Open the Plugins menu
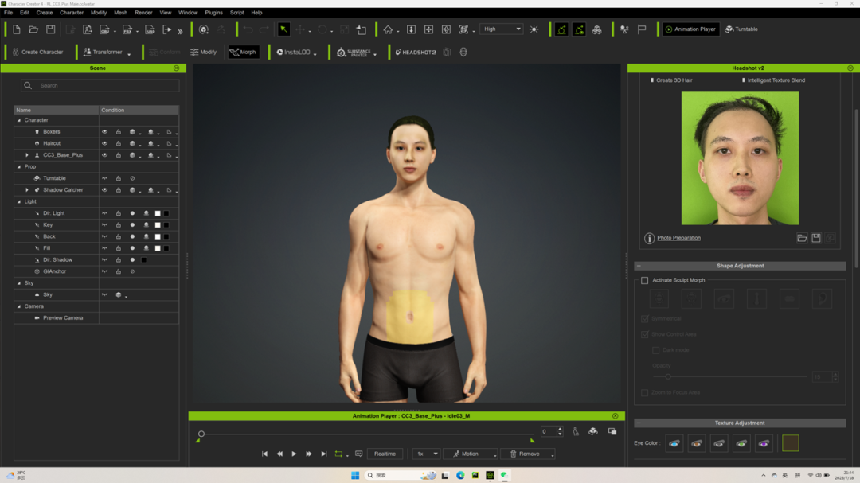This screenshot has height=483, width=860. tap(213, 13)
